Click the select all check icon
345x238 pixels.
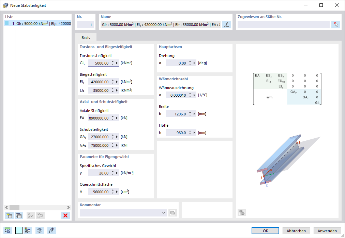[x=31, y=215]
